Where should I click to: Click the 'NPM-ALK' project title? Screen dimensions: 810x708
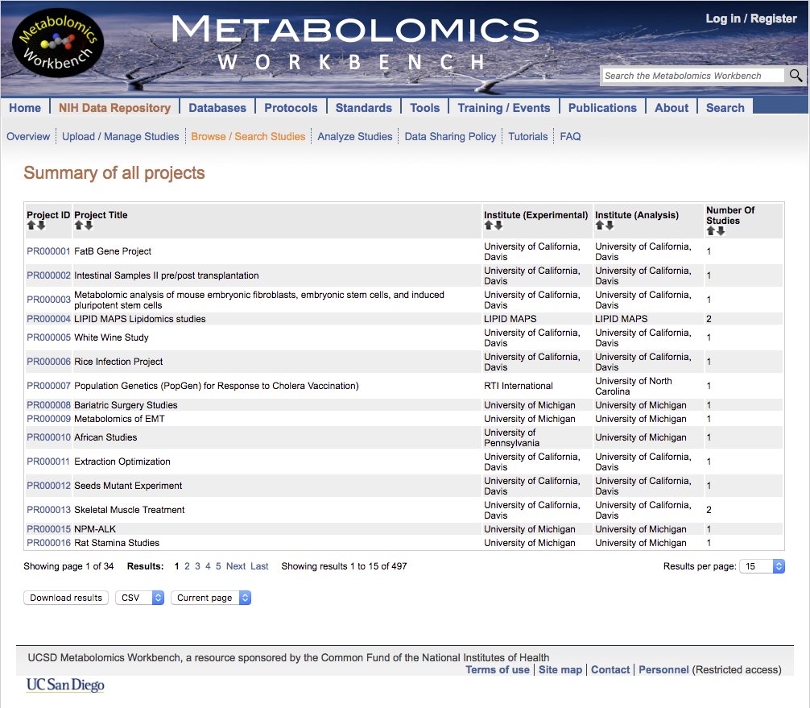[95, 529]
